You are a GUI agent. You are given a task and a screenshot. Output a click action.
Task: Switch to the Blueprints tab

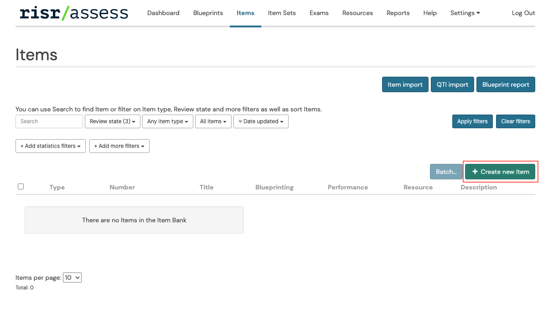point(208,13)
